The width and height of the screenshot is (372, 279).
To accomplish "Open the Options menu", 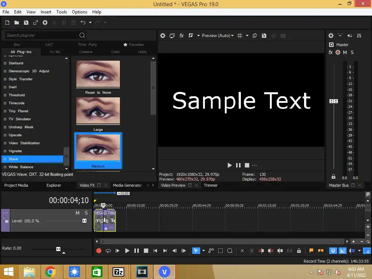I will pos(80,12).
